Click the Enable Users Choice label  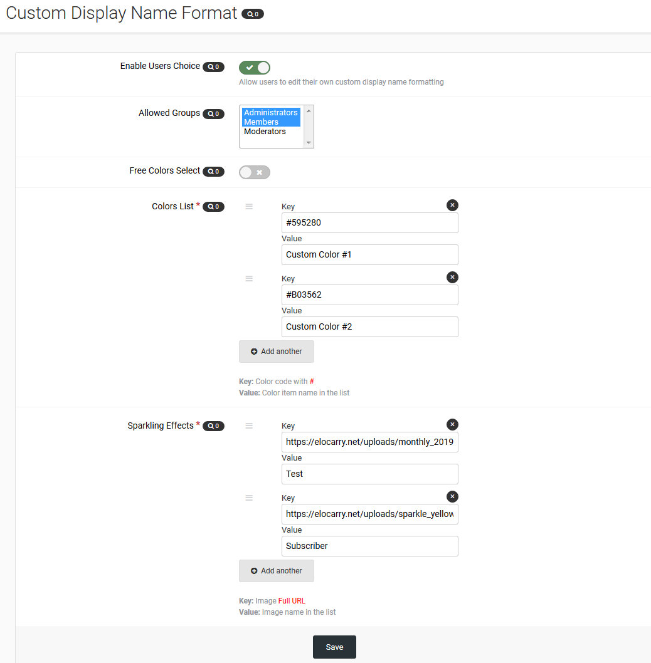coord(160,66)
